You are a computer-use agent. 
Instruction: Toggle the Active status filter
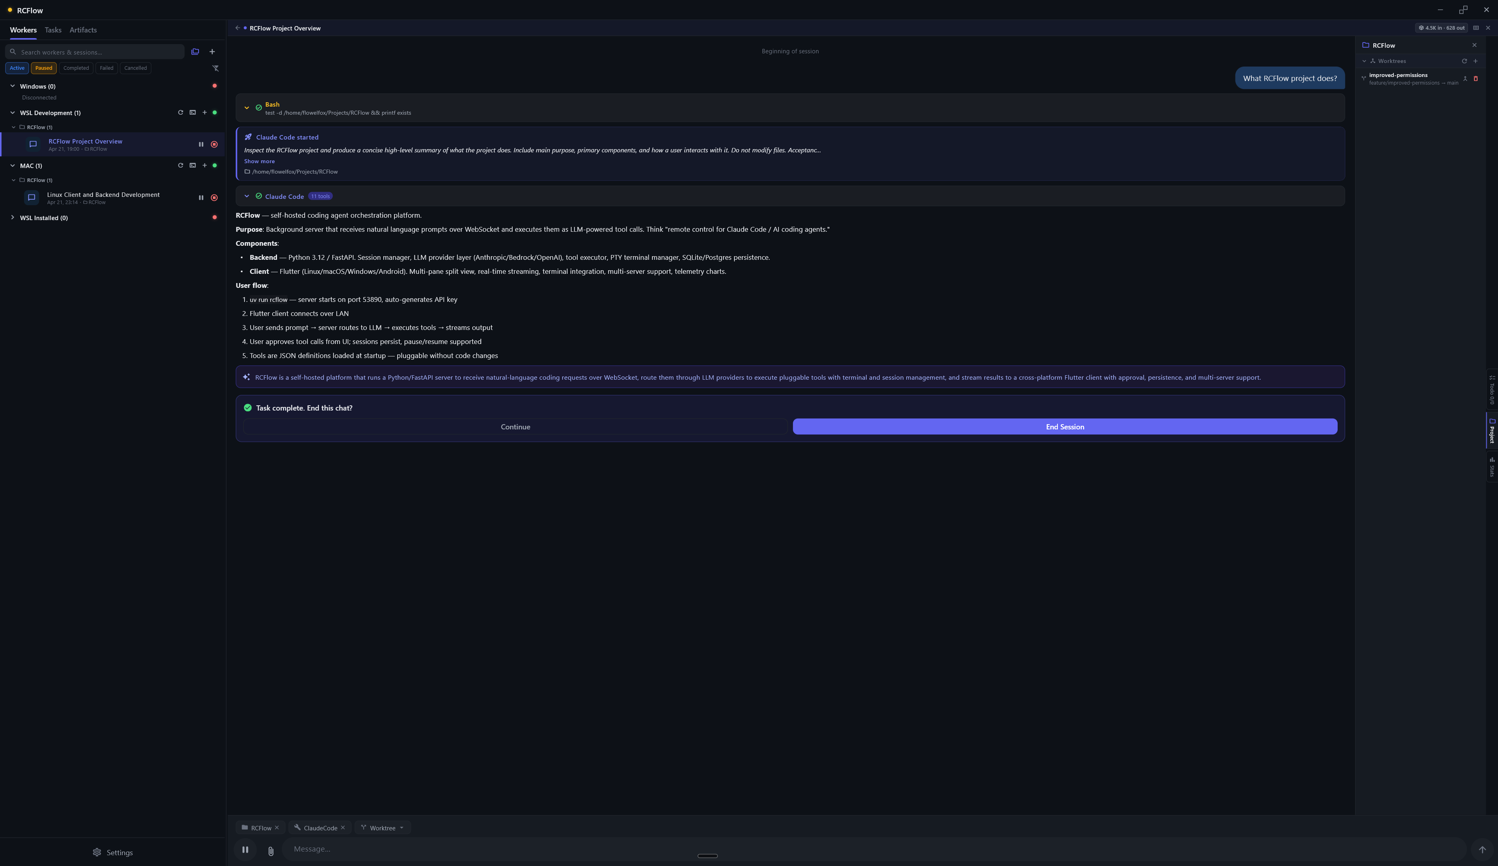click(17, 68)
